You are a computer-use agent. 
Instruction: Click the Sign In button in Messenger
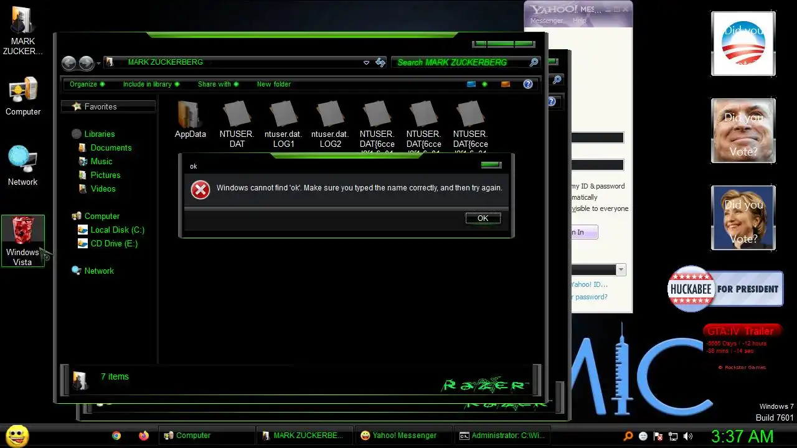(584, 232)
